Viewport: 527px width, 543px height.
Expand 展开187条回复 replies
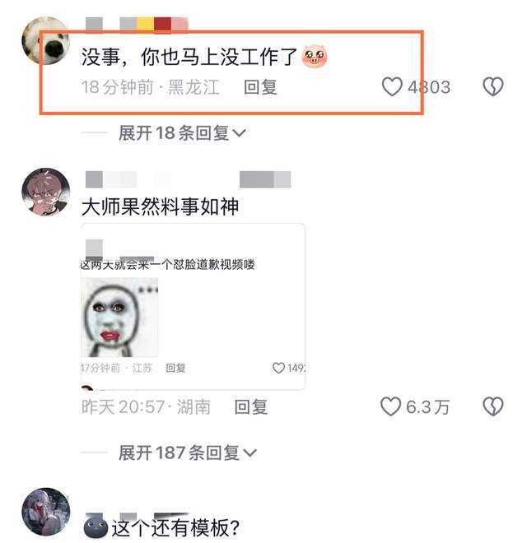click(187, 453)
